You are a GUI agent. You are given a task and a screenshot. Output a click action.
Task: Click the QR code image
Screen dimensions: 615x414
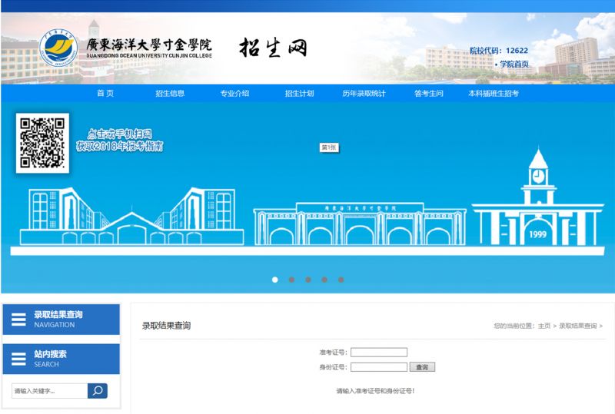[x=42, y=143]
